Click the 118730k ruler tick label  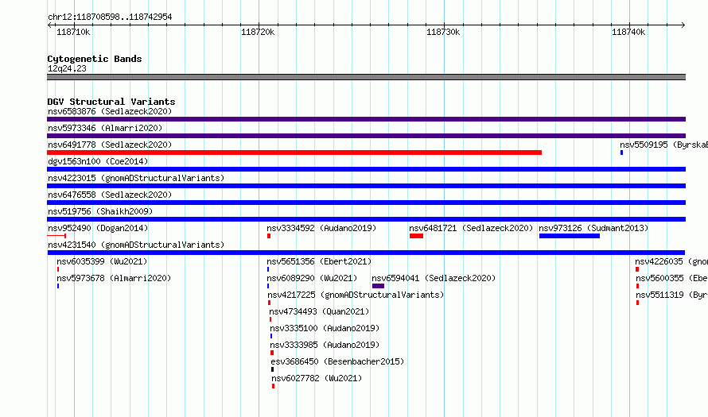(443, 32)
